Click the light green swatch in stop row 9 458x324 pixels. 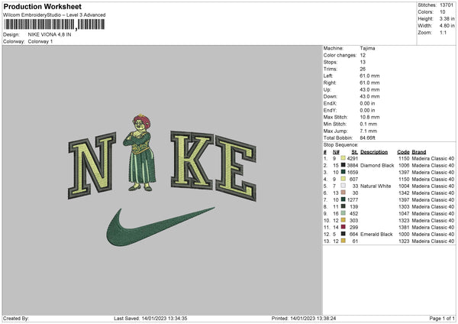click(343, 213)
